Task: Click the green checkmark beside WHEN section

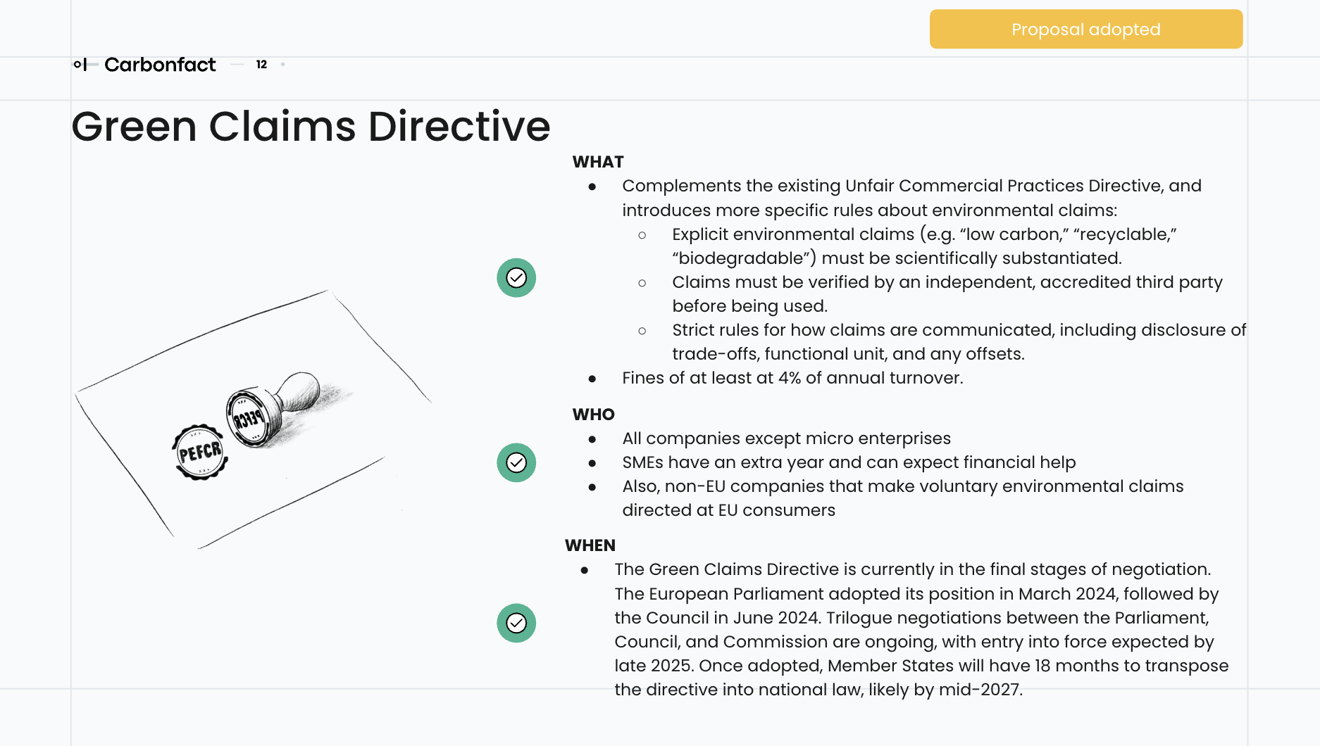Action: click(x=516, y=623)
